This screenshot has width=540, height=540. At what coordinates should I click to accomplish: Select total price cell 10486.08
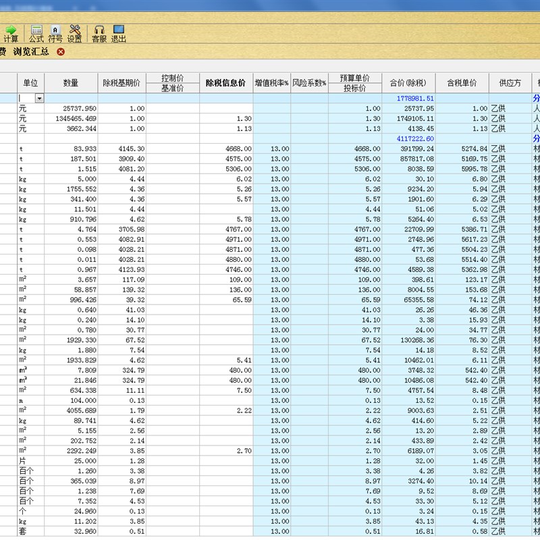[x=408, y=381]
